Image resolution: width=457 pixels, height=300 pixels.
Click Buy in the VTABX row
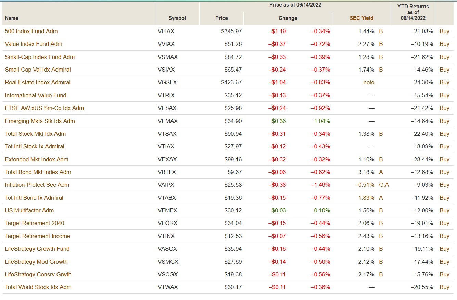(x=444, y=198)
